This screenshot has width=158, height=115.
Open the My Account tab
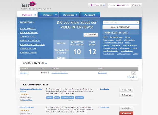coord(89,15)
